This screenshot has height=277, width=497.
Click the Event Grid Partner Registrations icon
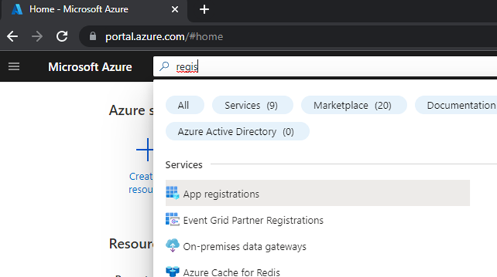pyautogui.click(x=172, y=219)
